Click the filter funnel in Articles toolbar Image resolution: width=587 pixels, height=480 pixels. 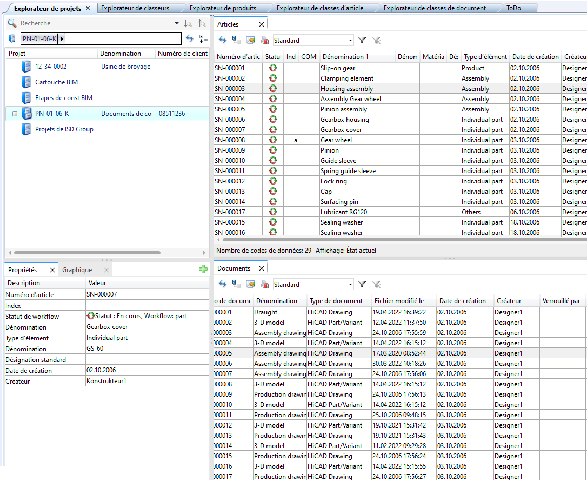[362, 40]
